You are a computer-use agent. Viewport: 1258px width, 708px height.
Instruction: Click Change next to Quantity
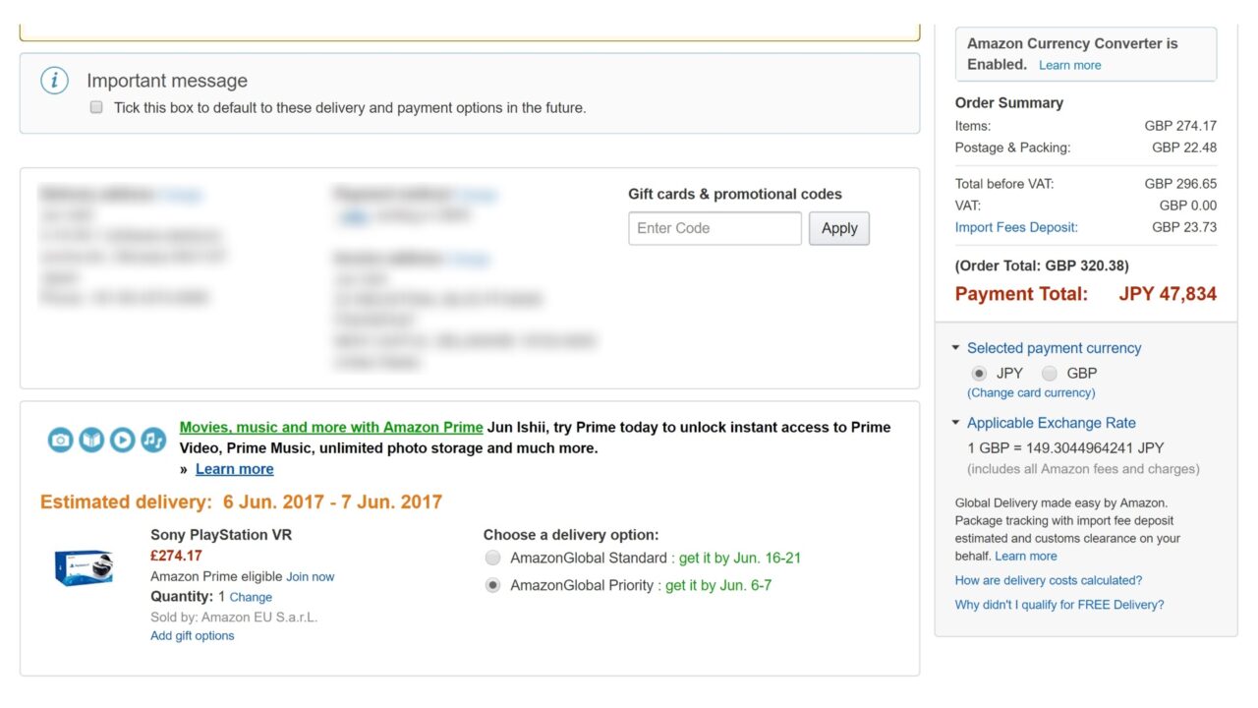251,597
